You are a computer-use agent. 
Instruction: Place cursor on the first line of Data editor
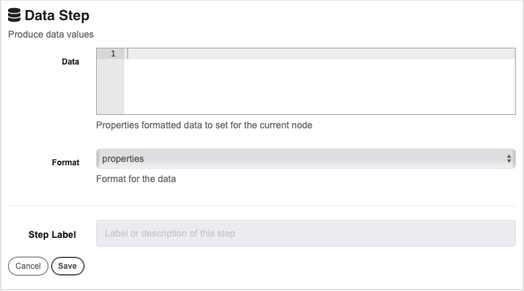click(320, 54)
